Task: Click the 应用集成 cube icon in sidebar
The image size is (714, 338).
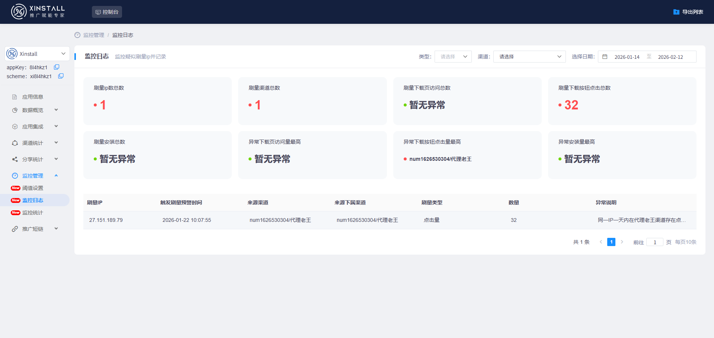Action: 15,126
